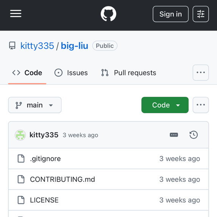Click the Public visibility badge
217x217 pixels.
[x=105, y=46]
